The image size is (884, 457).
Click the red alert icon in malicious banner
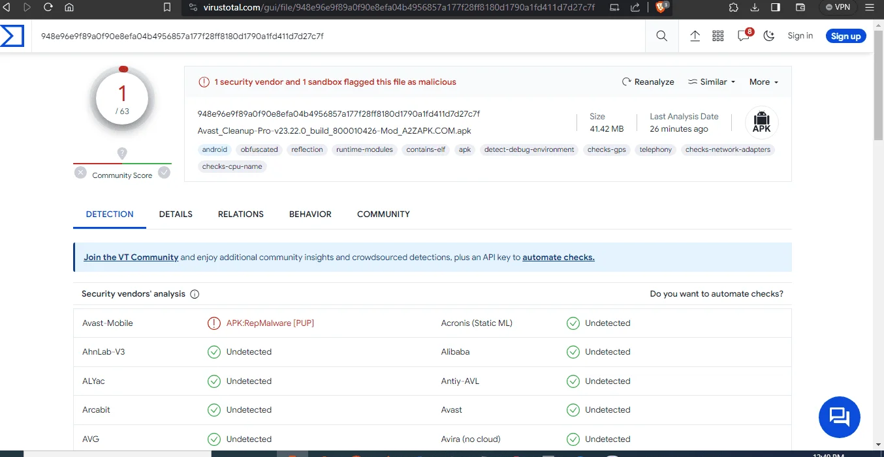[204, 82]
